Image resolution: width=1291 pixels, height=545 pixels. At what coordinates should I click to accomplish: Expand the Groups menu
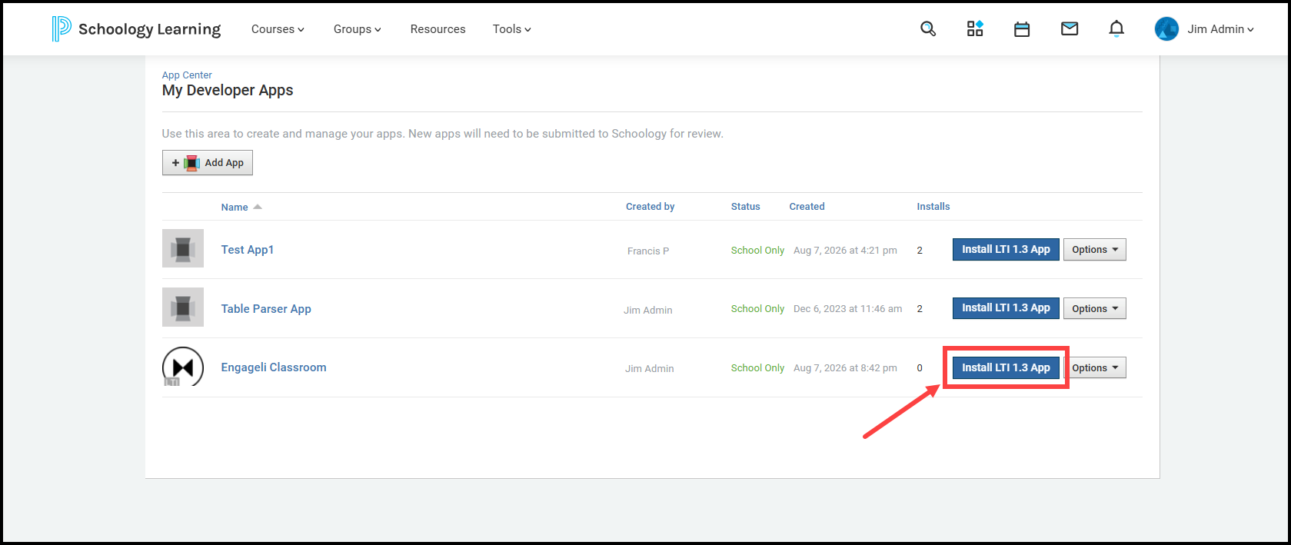[358, 29]
